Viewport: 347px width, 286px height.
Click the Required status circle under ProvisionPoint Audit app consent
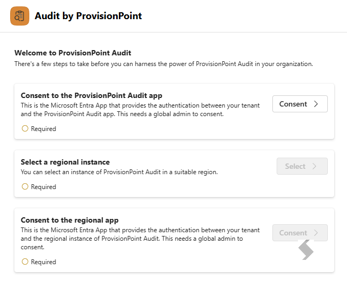tap(25, 128)
